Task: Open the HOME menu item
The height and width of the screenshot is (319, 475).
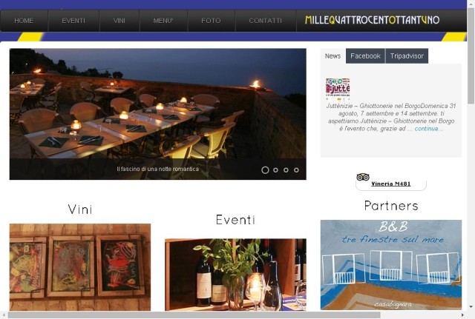Action: tap(24, 21)
